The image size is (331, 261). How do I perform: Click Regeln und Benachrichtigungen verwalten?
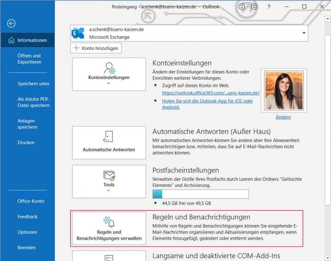109,228
